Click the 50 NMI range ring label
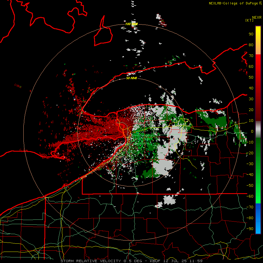 point(131,78)
